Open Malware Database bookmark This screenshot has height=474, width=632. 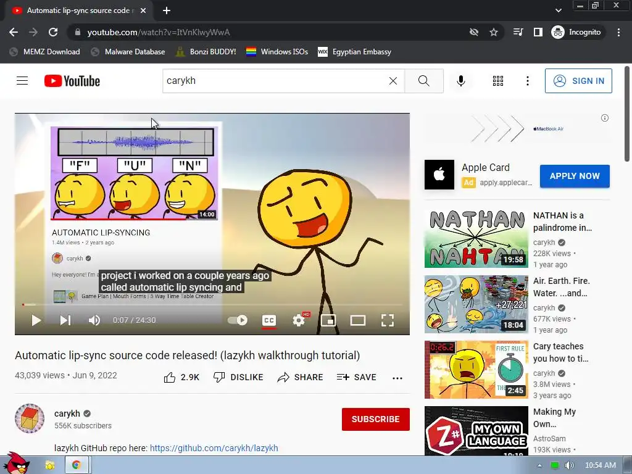point(128,52)
